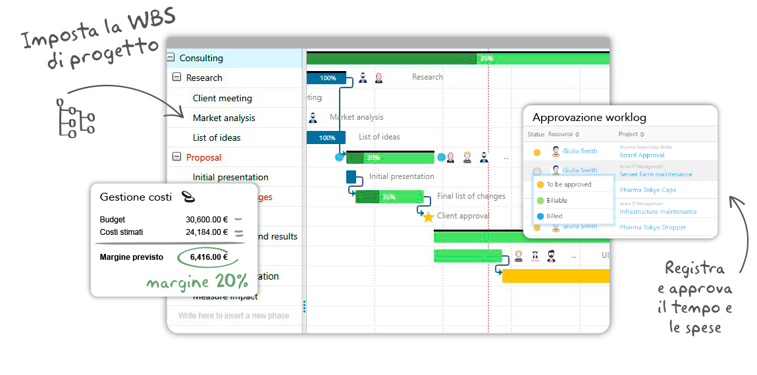Collapse the Research phase
The image size is (757, 375).
tap(176, 78)
